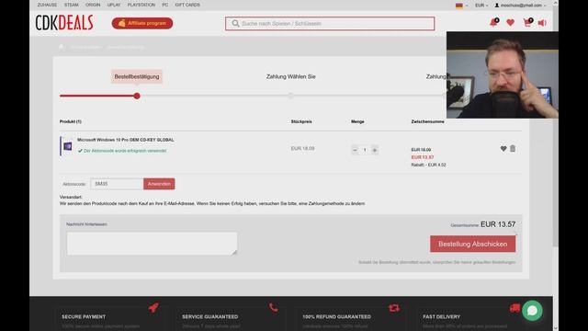
Task: Click the megaphone announcements icon
Action: coord(542,23)
